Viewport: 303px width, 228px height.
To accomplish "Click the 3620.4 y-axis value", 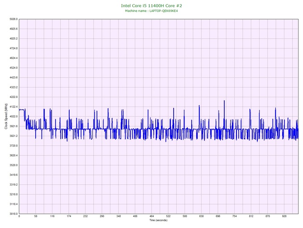I will coord(14,155).
